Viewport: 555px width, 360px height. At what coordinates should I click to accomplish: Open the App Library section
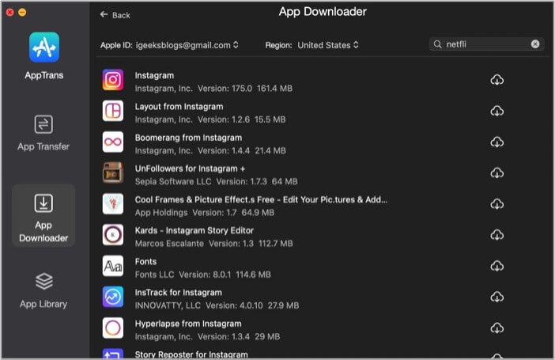click(43, 290)
